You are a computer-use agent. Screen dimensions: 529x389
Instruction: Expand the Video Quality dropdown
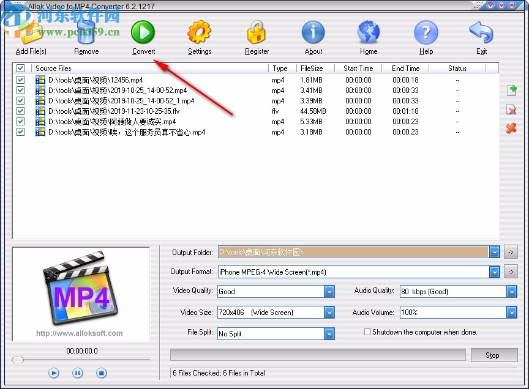329,292
